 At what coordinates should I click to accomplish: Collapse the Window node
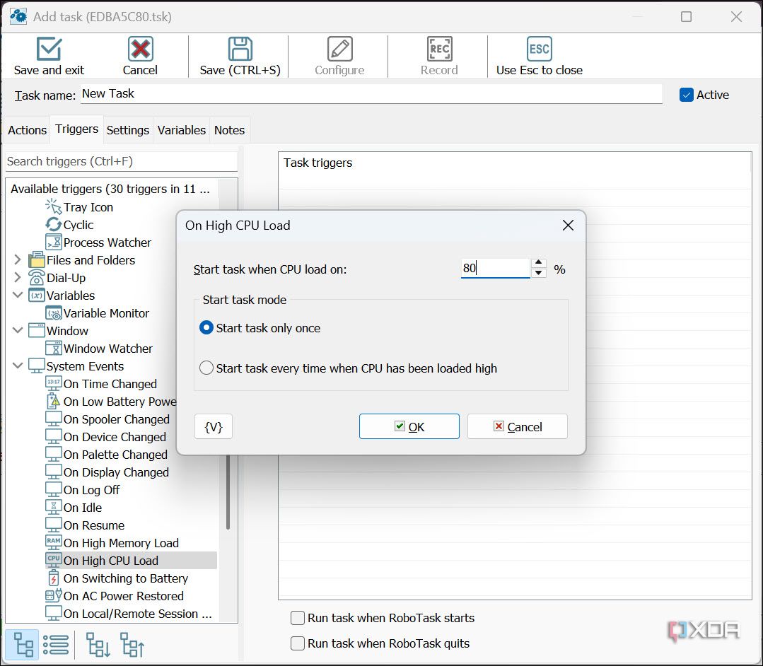tap(18, 331)
